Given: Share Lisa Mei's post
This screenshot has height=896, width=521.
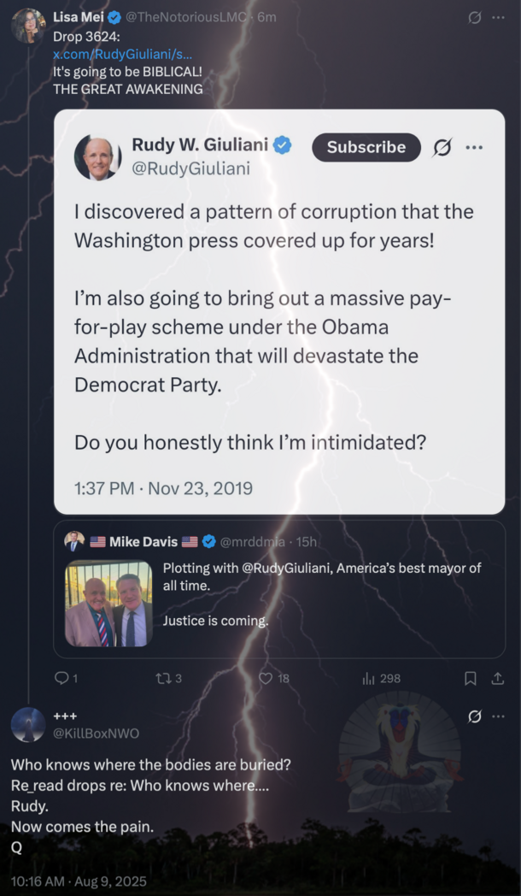Looking at the screenshot, I should (x=497, y=678).
